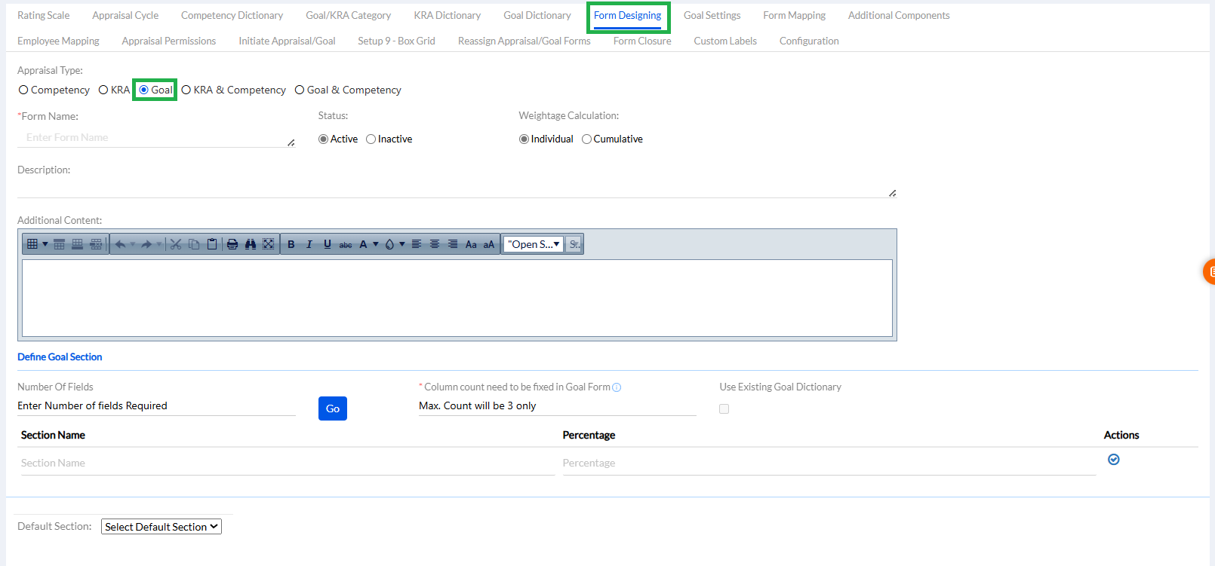Click the Paste clipboard icon
The image size is (1215, 566).
pyautogui.click(x=212, y=244)
